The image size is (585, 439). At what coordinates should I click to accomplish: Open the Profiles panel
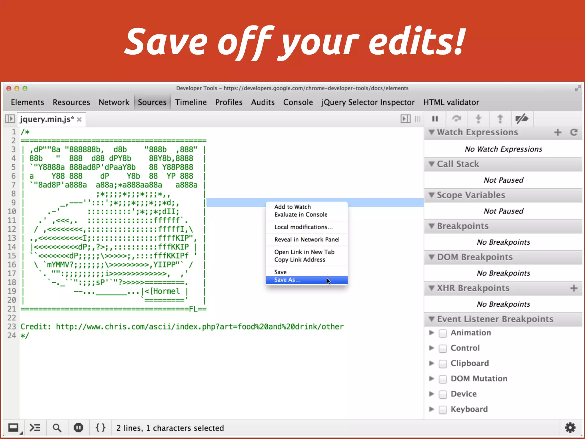tap(229, 102)
